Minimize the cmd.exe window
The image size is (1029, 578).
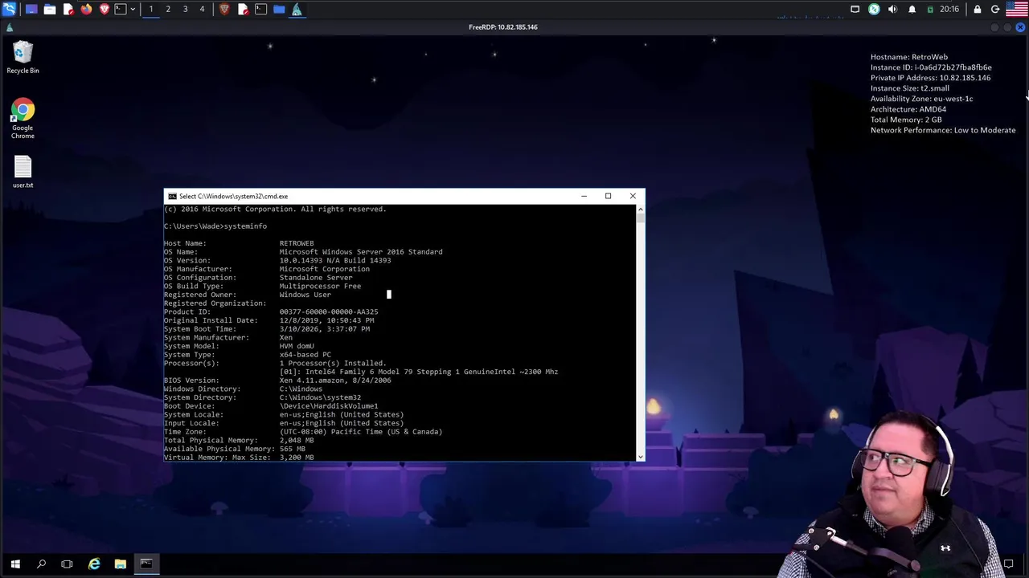(584, 196)
